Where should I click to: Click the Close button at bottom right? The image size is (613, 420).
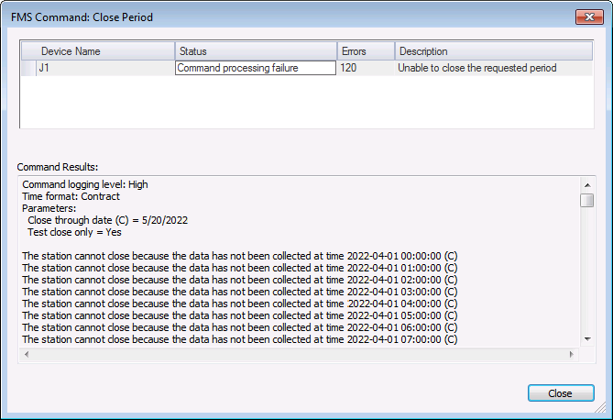(x=561, y=393)
